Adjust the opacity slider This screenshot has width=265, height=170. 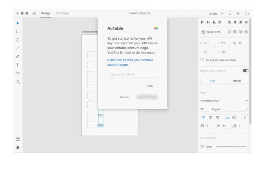[231, 147]
